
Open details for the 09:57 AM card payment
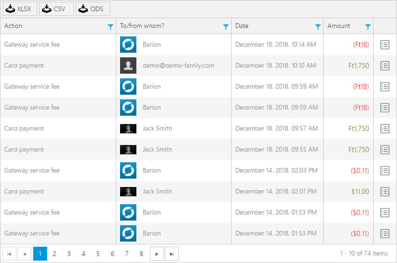(384, 129)
